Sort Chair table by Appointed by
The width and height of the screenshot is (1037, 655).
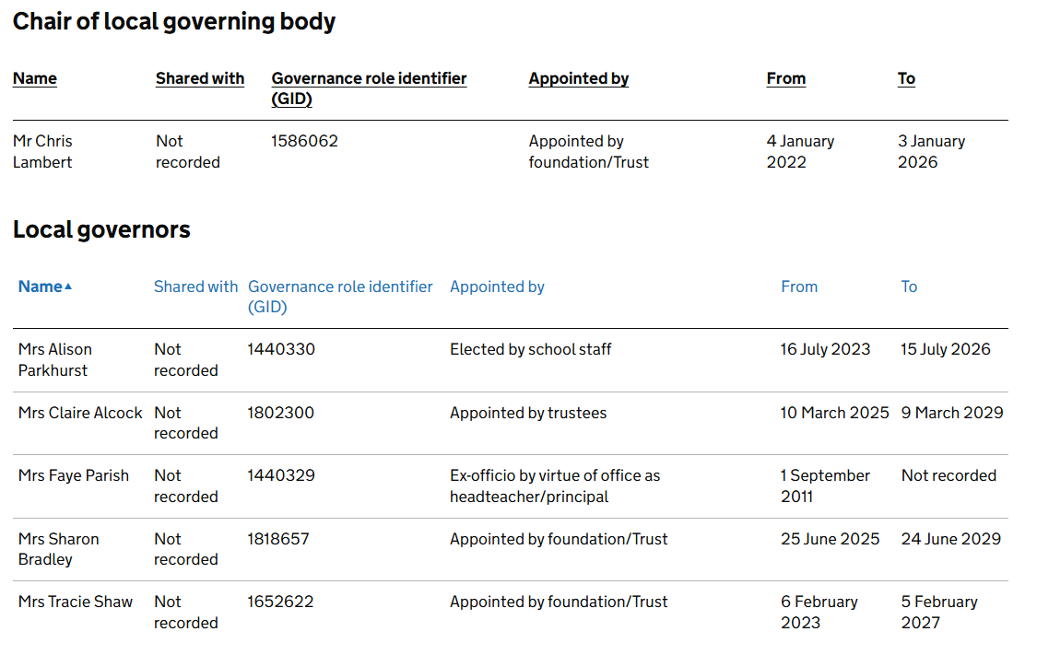point(578,78)
